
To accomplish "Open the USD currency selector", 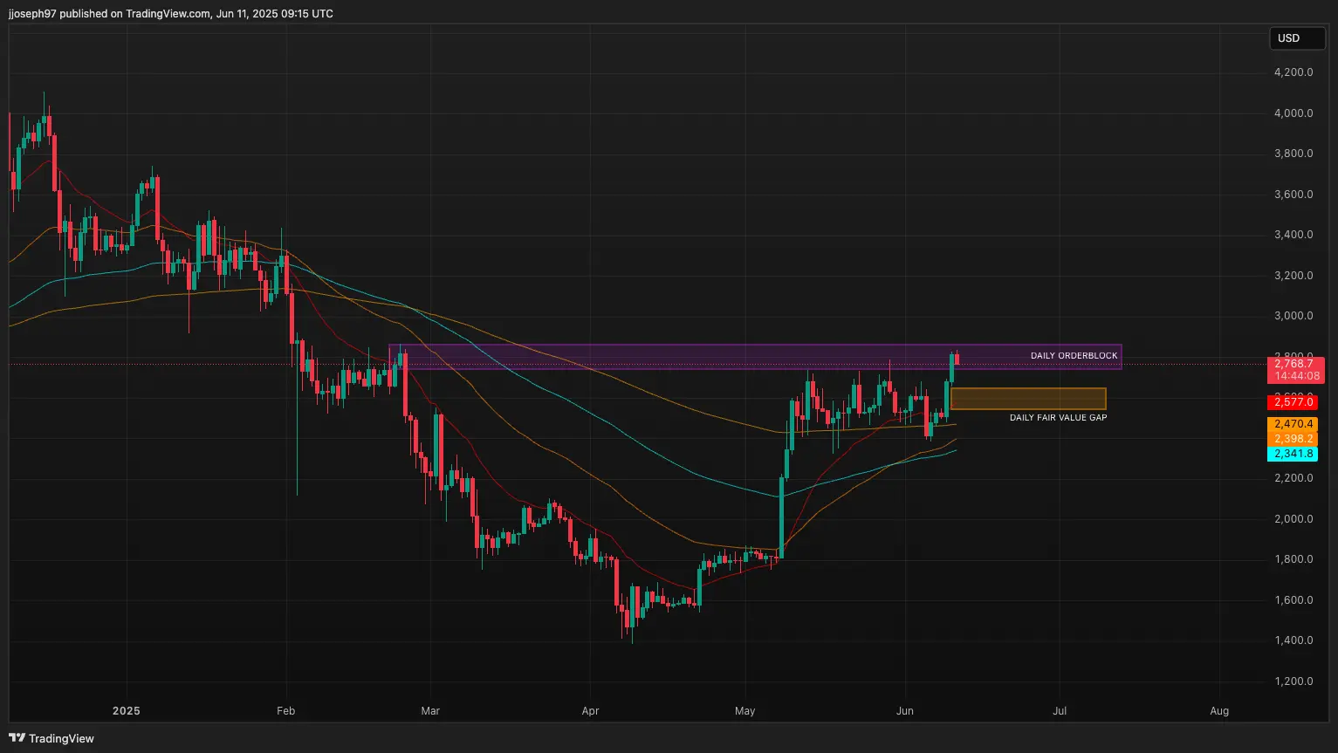I will pyautogui.click(x=1297, y=38).
